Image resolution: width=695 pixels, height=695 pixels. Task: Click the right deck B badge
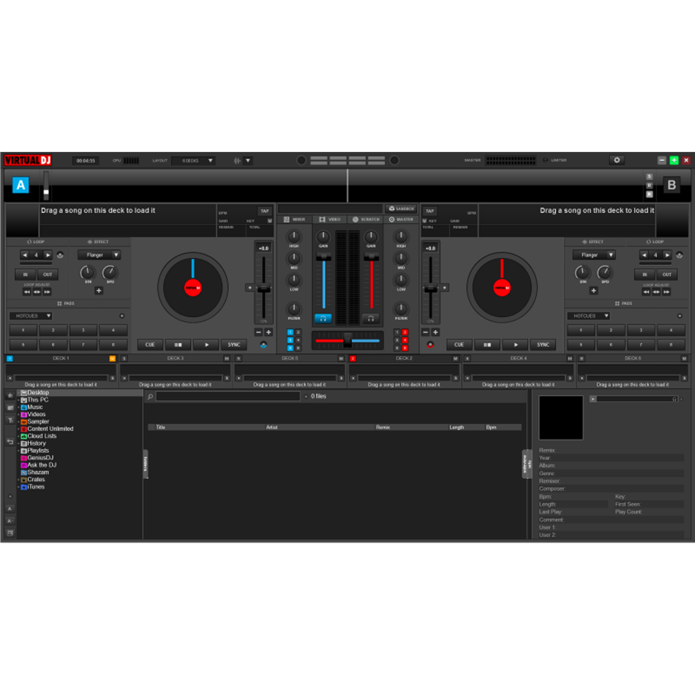(671, 185)
